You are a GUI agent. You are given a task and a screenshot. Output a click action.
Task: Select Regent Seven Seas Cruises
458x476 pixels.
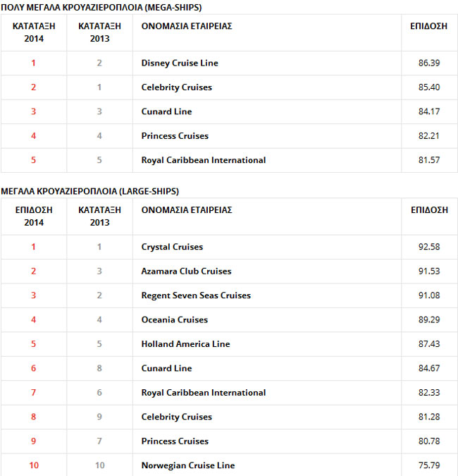tap(196, 295)
